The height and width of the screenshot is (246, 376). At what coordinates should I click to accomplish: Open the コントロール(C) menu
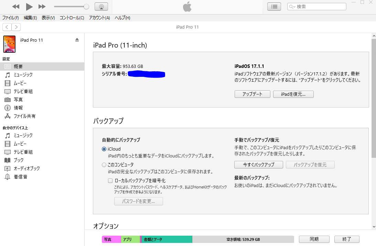coord(72,18)
